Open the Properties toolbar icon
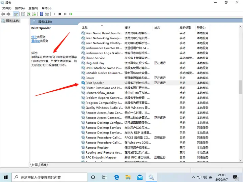243x182 pixels. coord(23,14)
